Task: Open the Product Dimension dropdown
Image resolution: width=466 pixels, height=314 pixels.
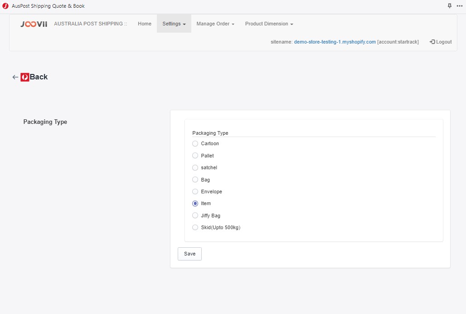Action: click(268, 24)
